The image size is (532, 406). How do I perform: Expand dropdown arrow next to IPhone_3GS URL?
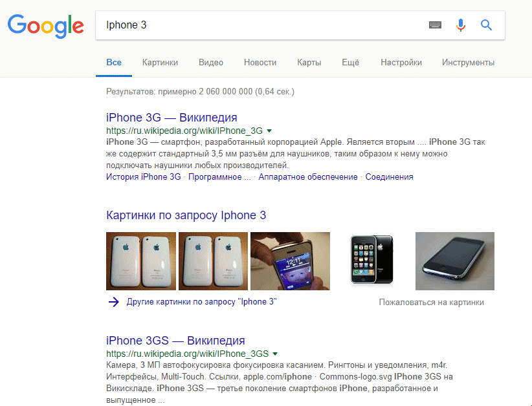(x=275, y=354)
